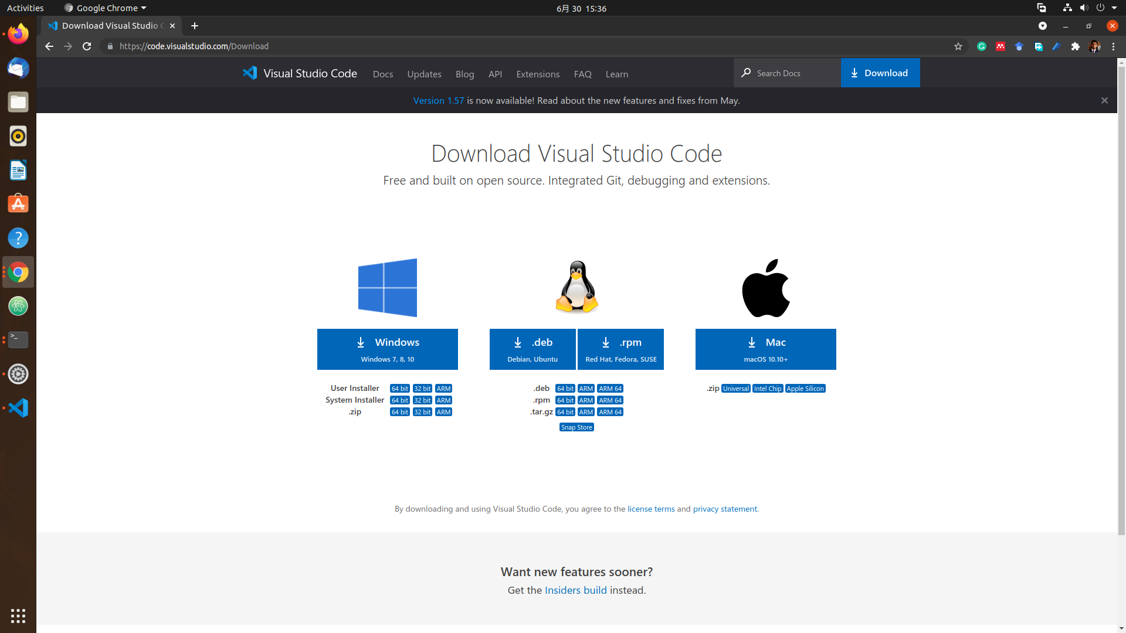The image size is (1126, 633).
Task: Click the Insiders build hyperlink
Action: pos(575,590)
